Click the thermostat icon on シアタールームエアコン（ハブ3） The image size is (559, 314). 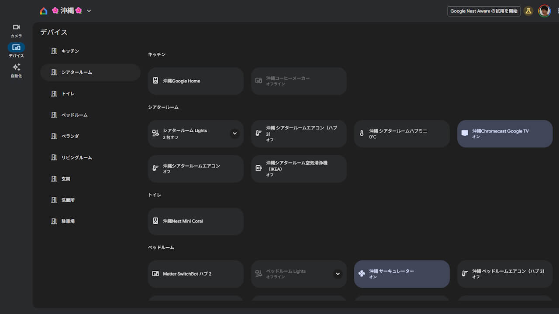click(259, 133)
